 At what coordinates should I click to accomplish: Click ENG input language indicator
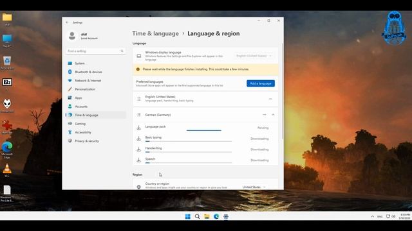point(380,216)
